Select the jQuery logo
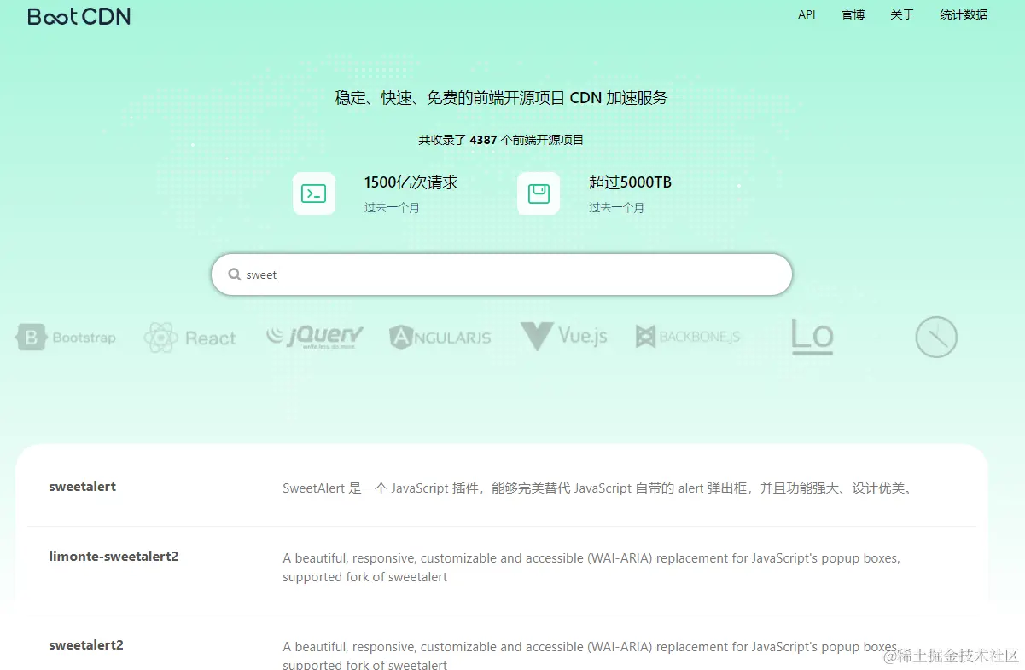 315,337
